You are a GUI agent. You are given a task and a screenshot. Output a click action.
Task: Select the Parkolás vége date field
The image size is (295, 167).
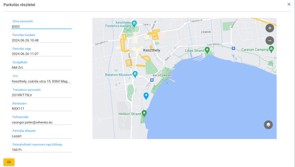click(41, 54)
